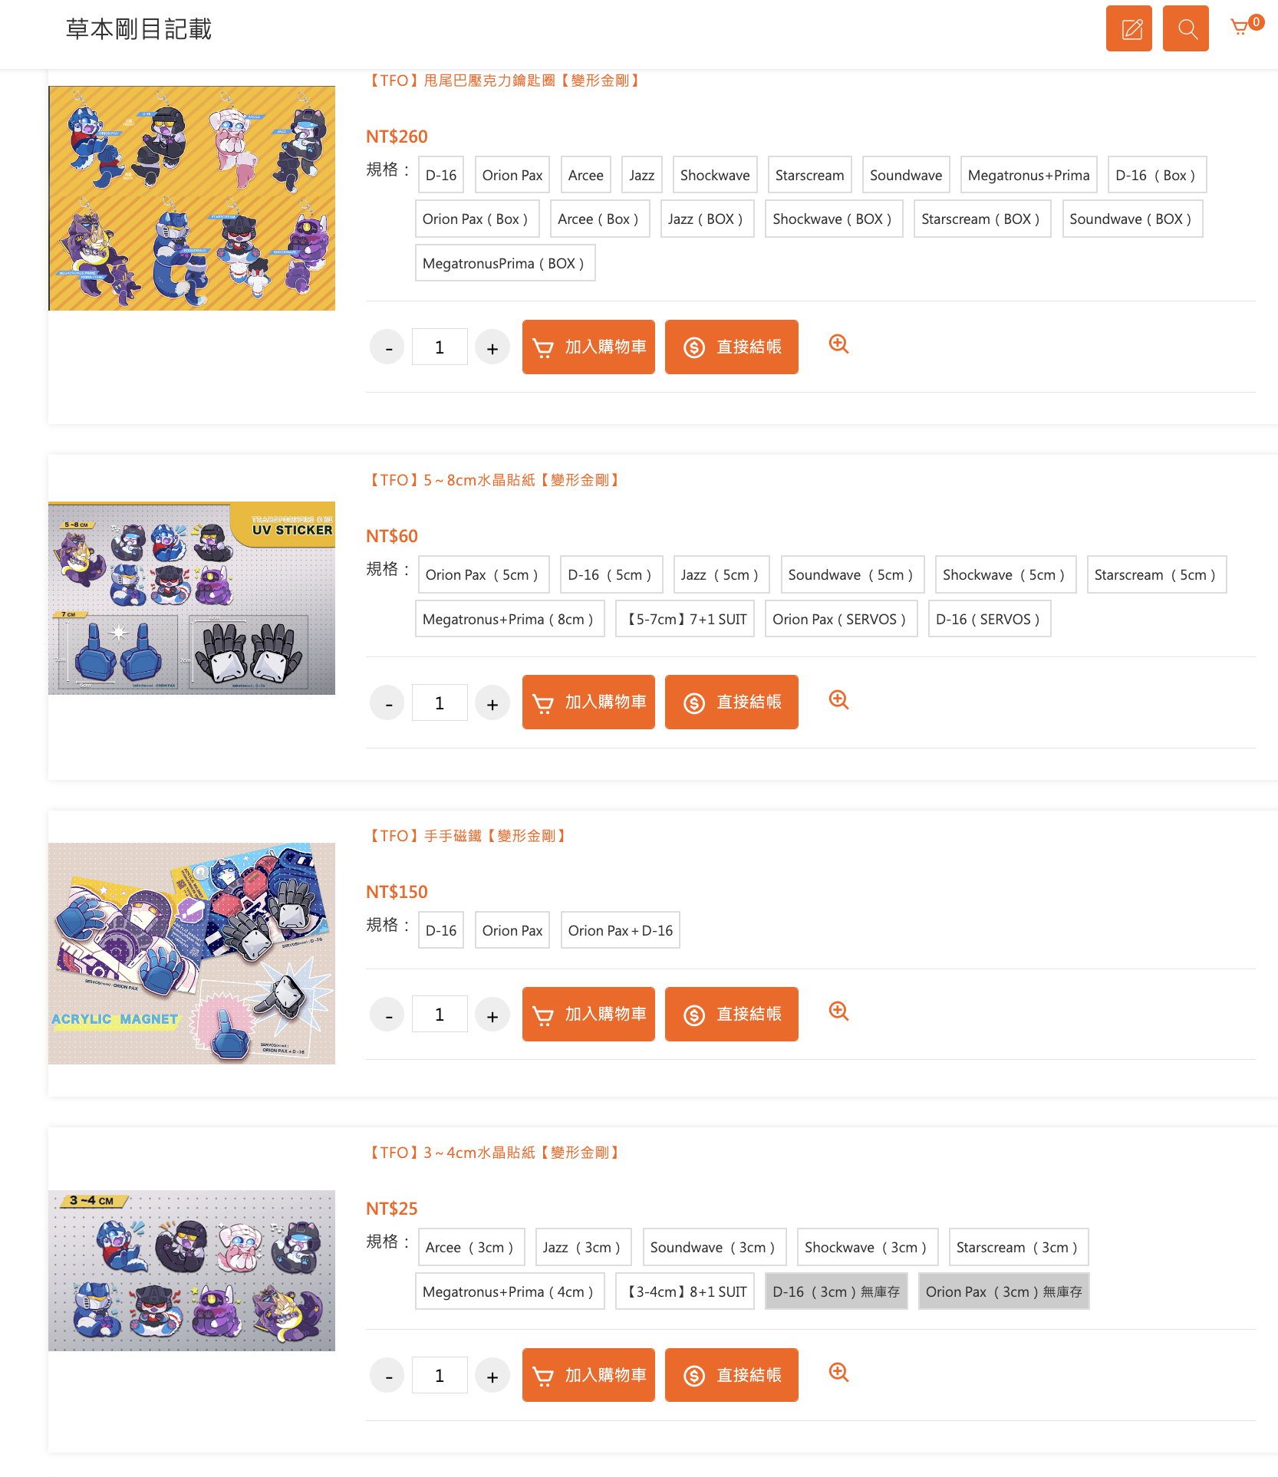Check out the magnet product directly
Image resolution: width=1278 pixels, height=1477 pixels.
click(x=731, y=1015)
